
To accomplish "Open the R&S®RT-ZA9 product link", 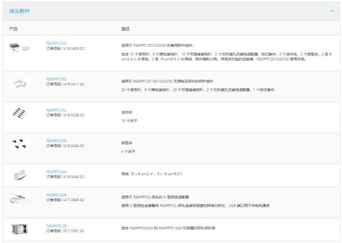I will 56,195.
